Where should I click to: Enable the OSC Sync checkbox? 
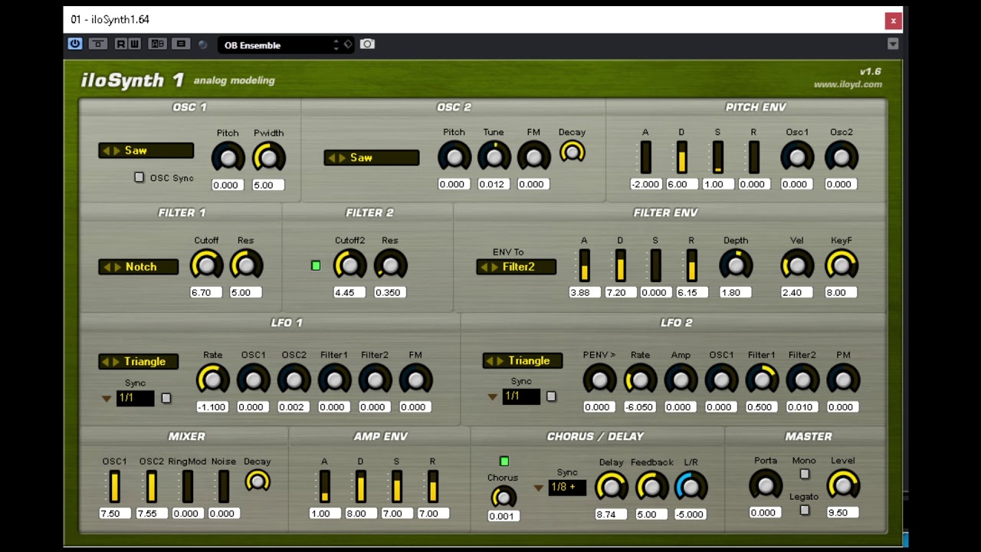pyautogui.click(x=139, y=178)
